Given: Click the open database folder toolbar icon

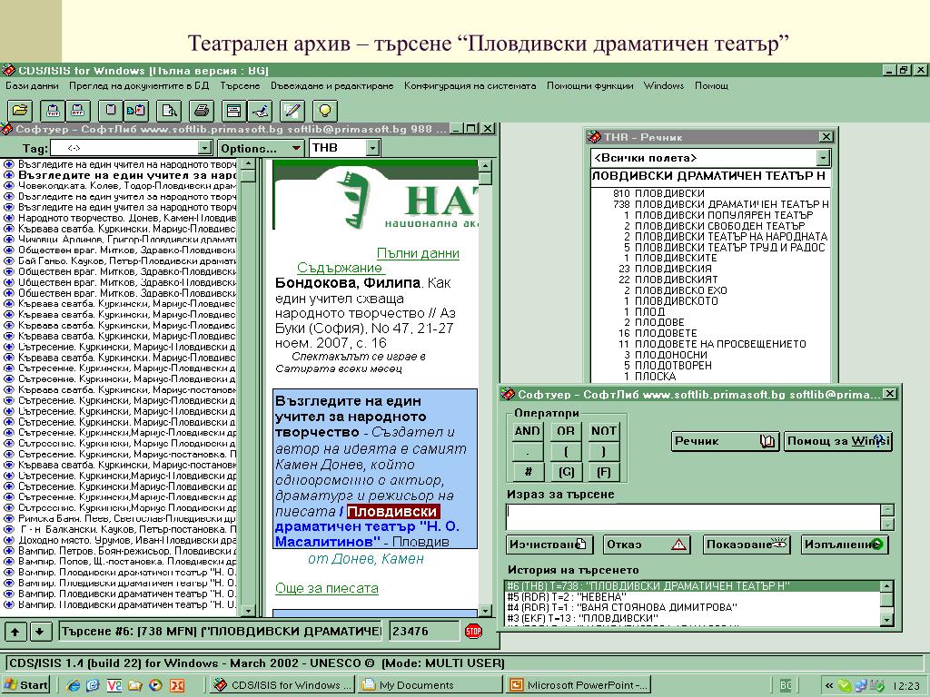Looking at the screenshot, I should [x=21, y=110].
